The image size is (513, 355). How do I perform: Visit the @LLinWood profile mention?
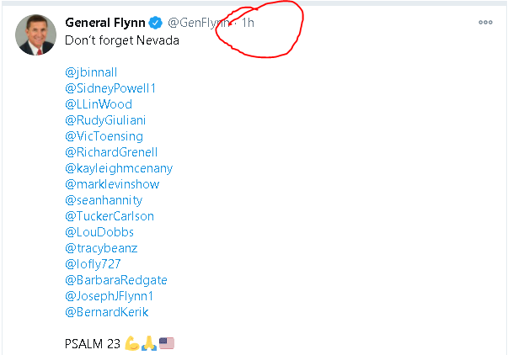tap(99, 104)
